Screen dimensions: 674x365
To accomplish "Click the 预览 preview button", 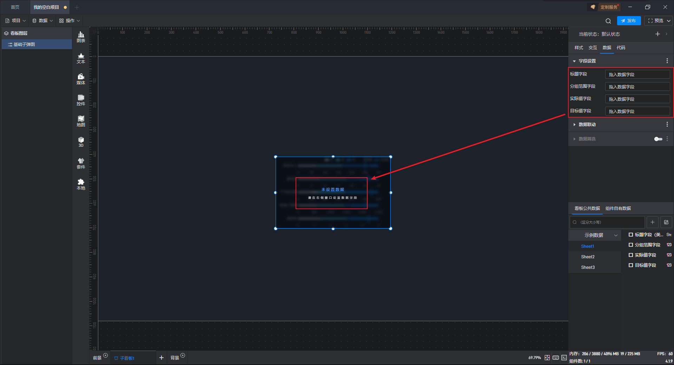I will point(656,21).
